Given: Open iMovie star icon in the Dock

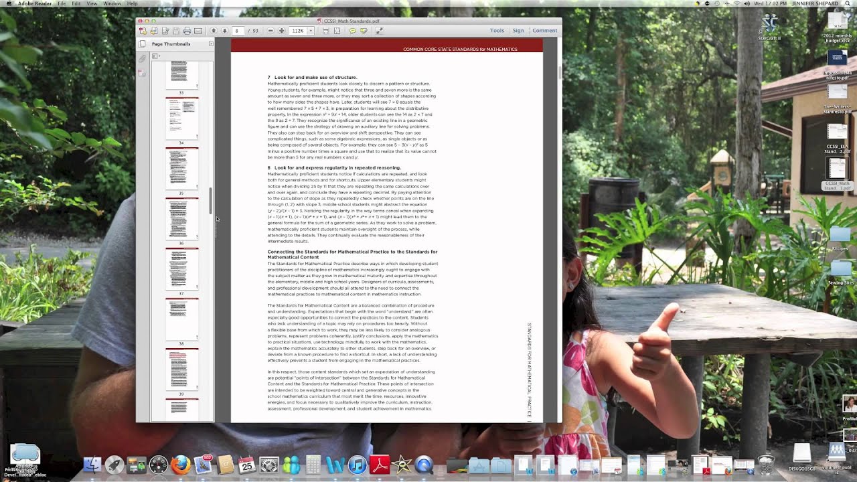Looking at the screenshot, I should tap(402, 465).
